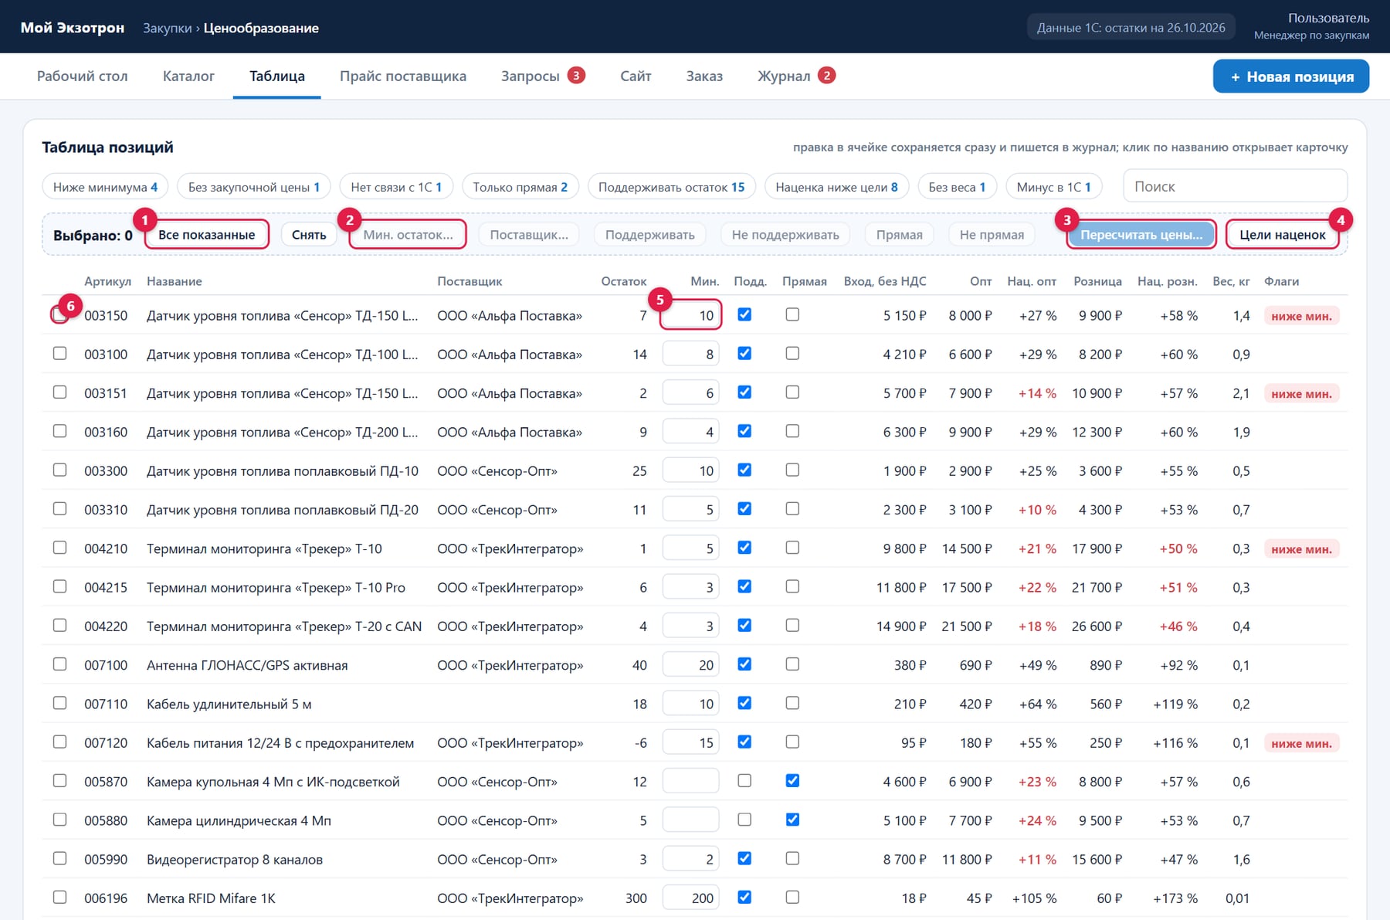Open the card for Видеорегистратор 8 каналов

235,860
